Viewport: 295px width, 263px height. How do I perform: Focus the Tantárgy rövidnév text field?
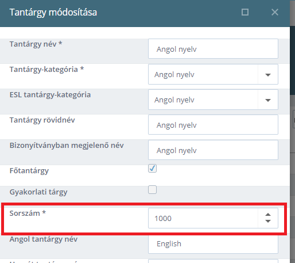(x=213, y=125)
